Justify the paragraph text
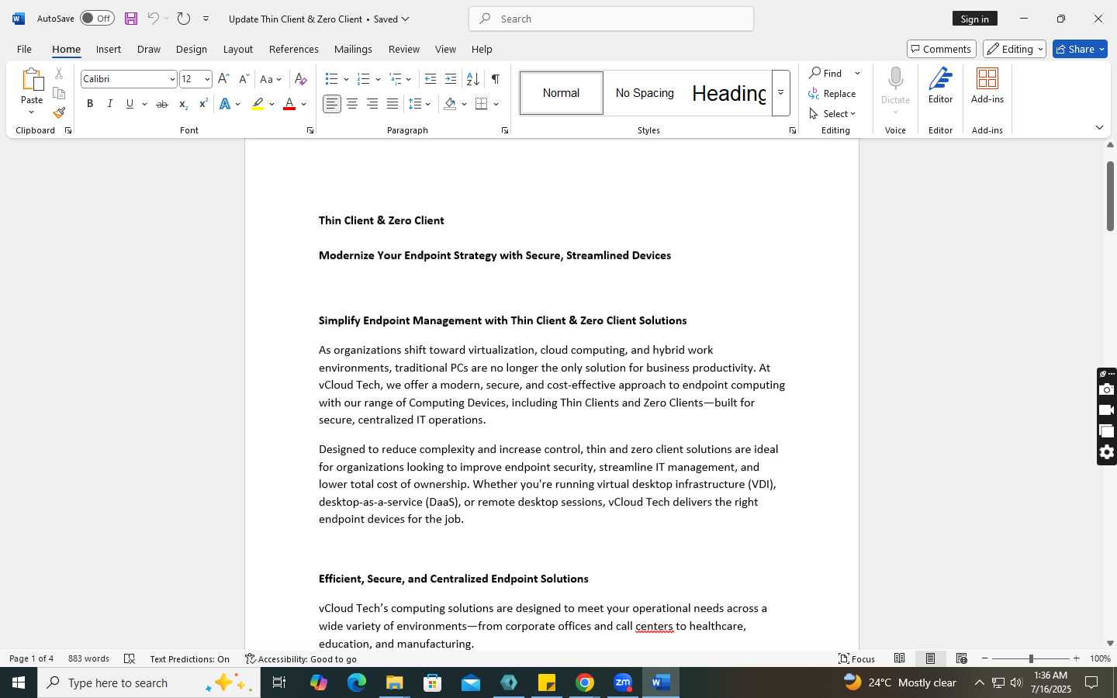 (393, 104)
